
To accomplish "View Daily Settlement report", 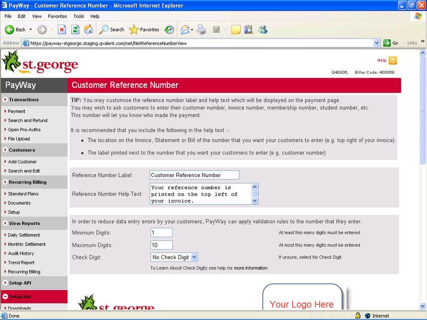I will point(24,235).
